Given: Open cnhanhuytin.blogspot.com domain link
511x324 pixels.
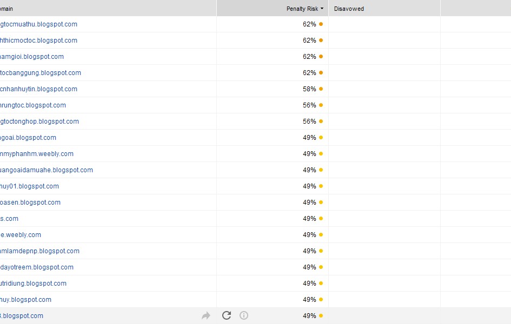Looking at the screenshot, I should (39, 89).
